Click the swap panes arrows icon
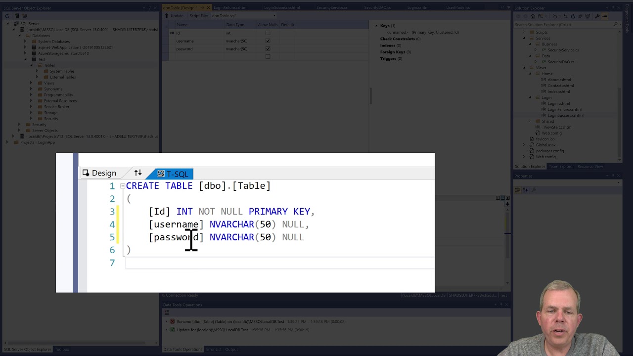Image resolution: width=633 pixels, height=356 pixels. (x=138, y=173)
